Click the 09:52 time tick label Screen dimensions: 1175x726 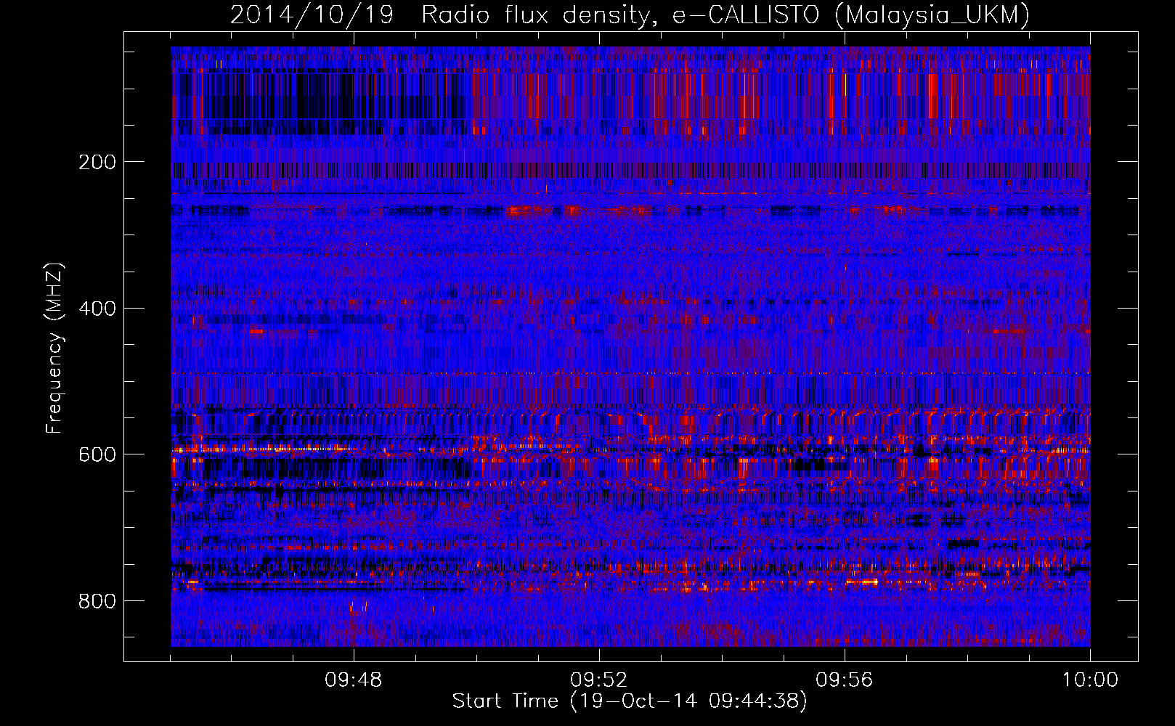click(598, 680)
